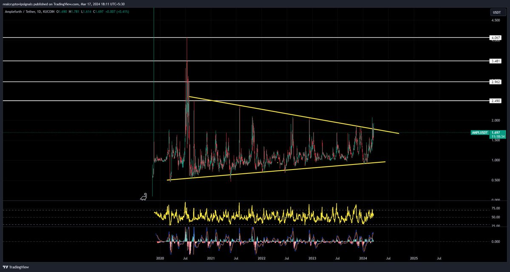This screenshot has height=272, width=510.
Task: Click the 2020 label on time axis
Action: (x=160, y=258)
